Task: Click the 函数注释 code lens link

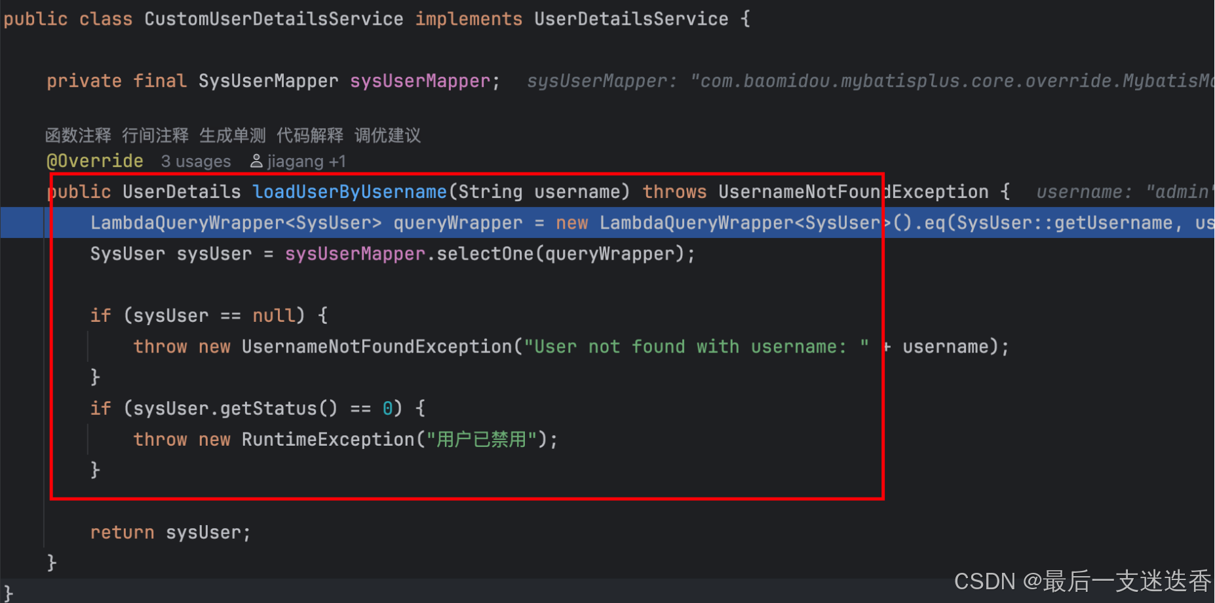Action: tap(78, 136)
